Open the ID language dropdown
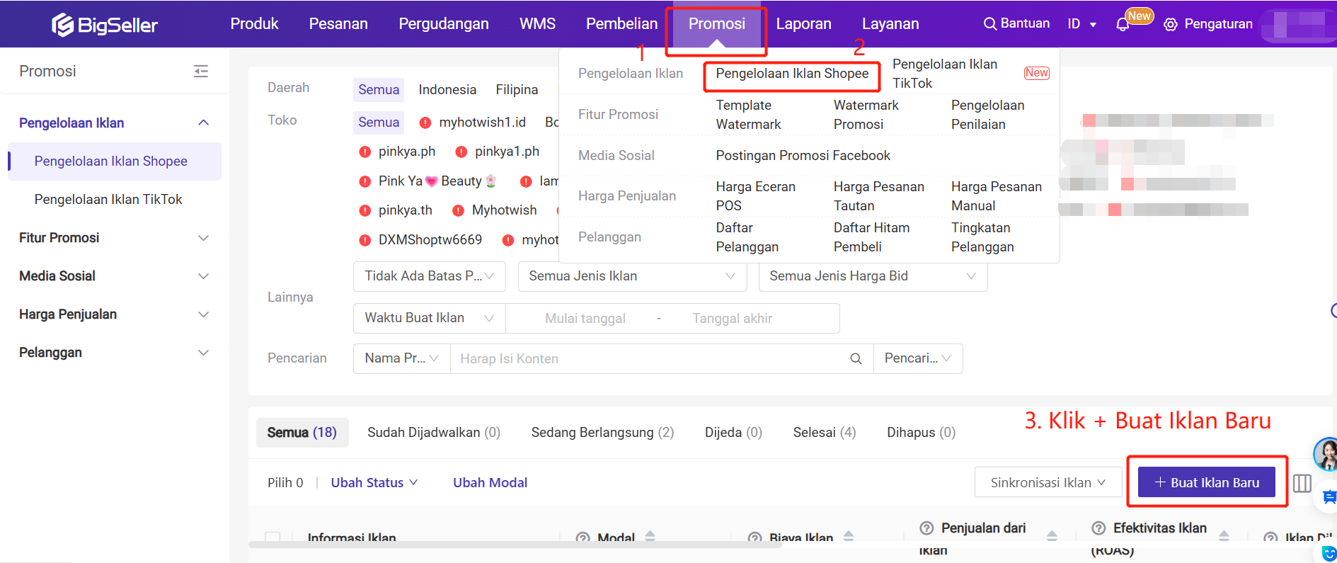 tap(1081, 24)
